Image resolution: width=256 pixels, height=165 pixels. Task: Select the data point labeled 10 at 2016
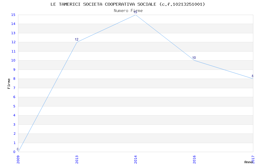point(194,60)
